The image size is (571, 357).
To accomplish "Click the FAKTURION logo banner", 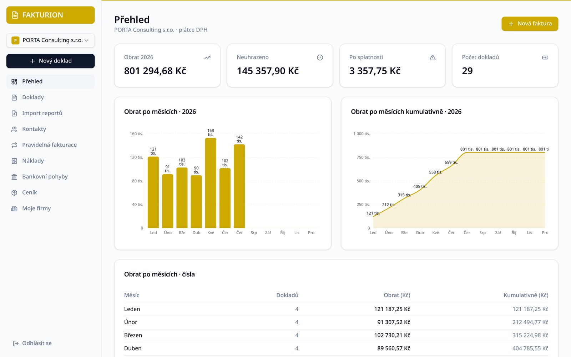I will pos(50,15).
